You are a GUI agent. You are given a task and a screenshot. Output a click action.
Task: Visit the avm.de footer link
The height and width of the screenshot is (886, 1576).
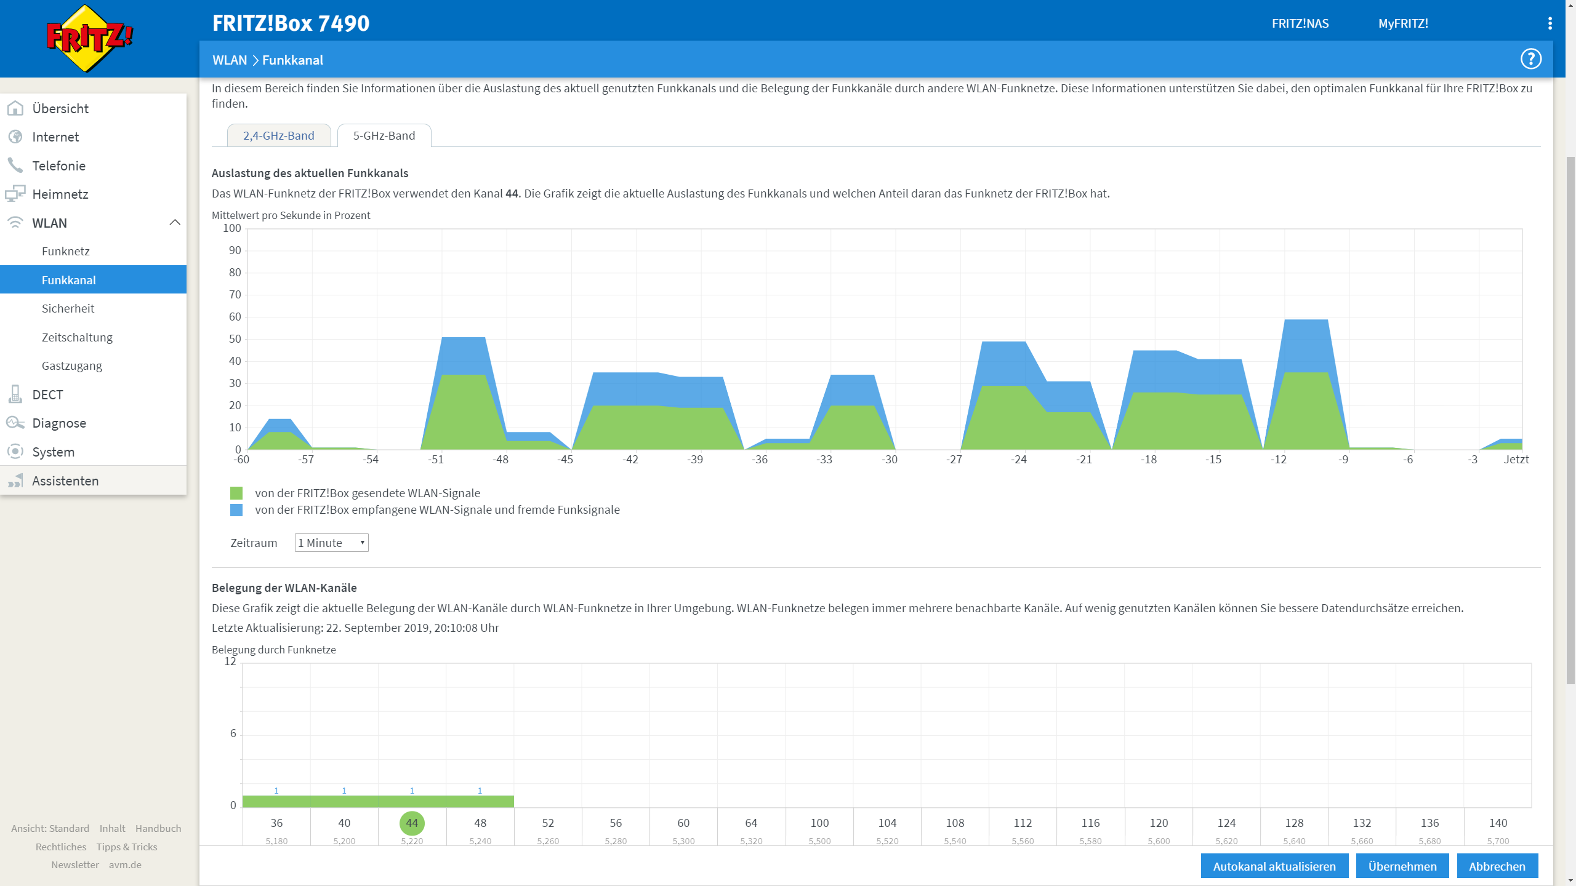pos(125,864)
